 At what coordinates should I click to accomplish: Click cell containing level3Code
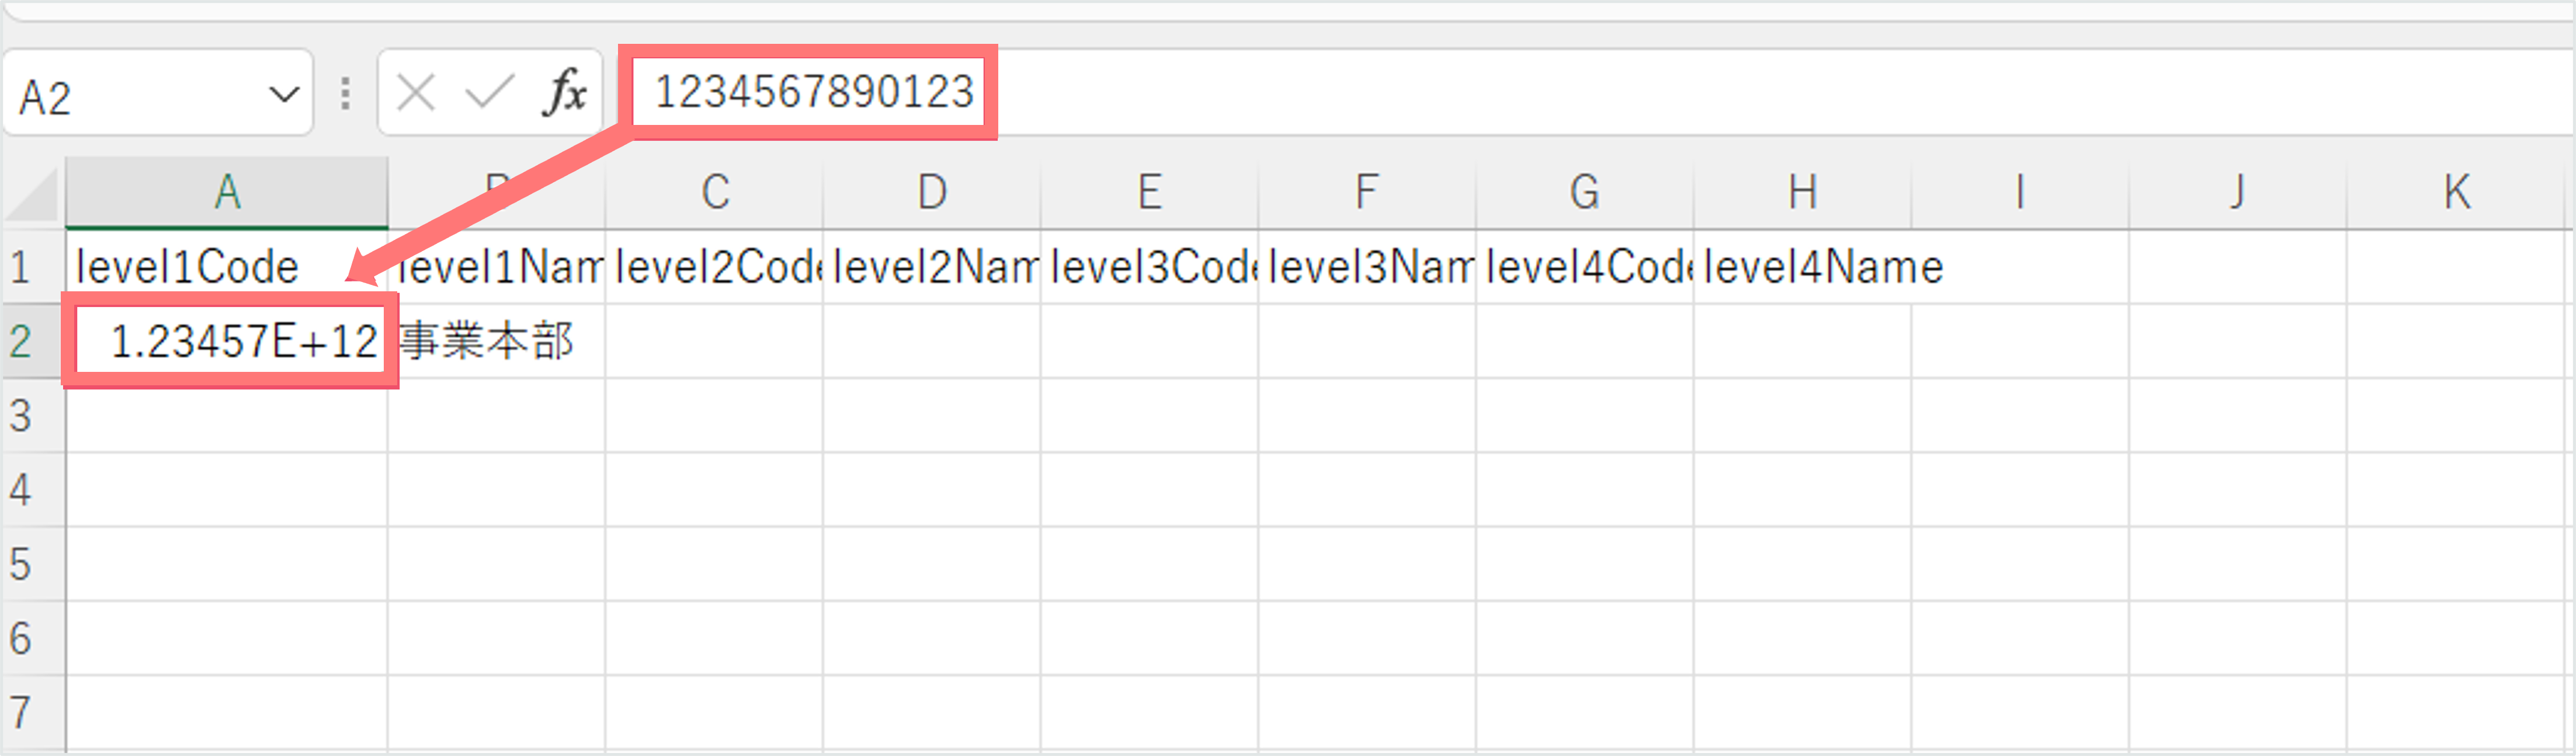click(x=1149, y=267)
